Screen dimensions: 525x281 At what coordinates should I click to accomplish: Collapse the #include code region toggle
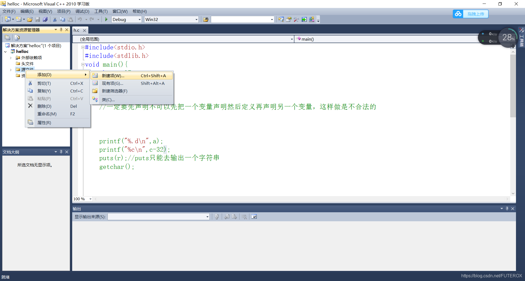[83, 47]
